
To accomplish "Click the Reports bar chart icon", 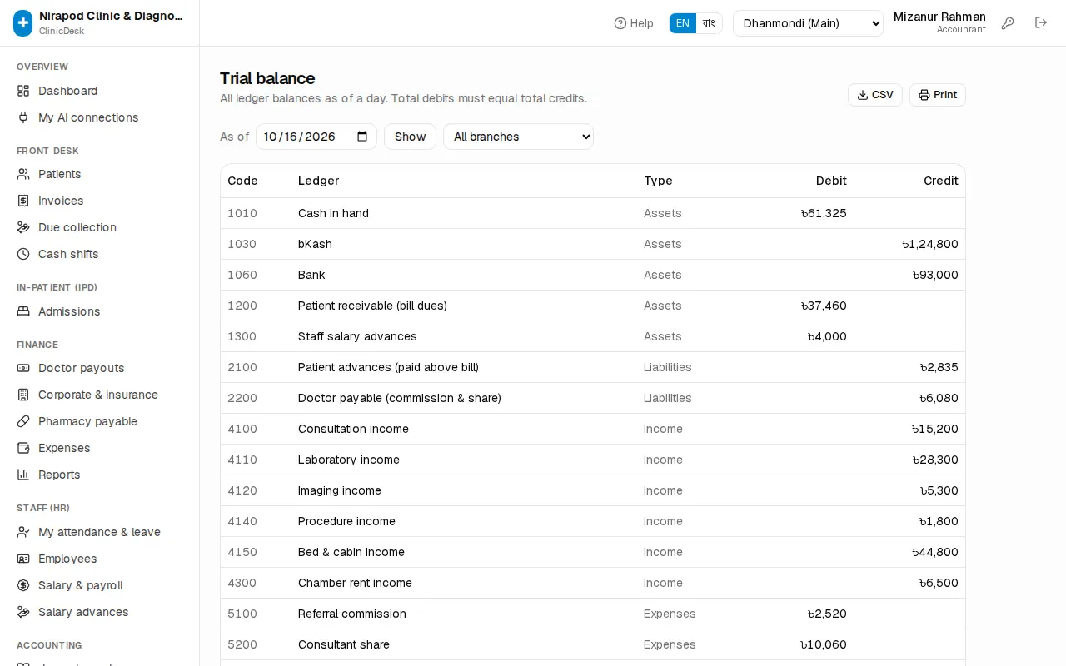I will point(23,475).
